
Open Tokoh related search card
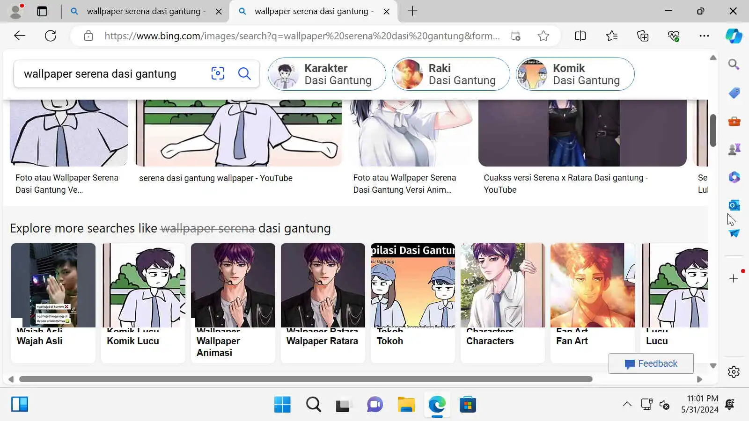pos(413,303)
